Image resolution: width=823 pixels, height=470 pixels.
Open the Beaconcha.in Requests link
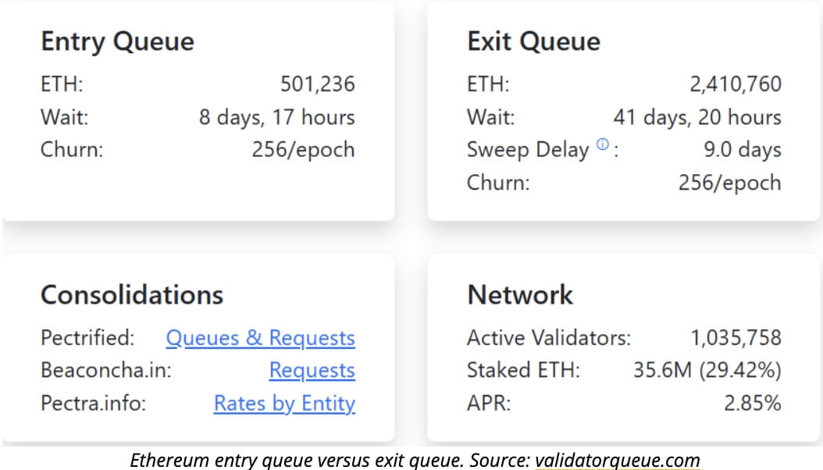pos(312,371)
